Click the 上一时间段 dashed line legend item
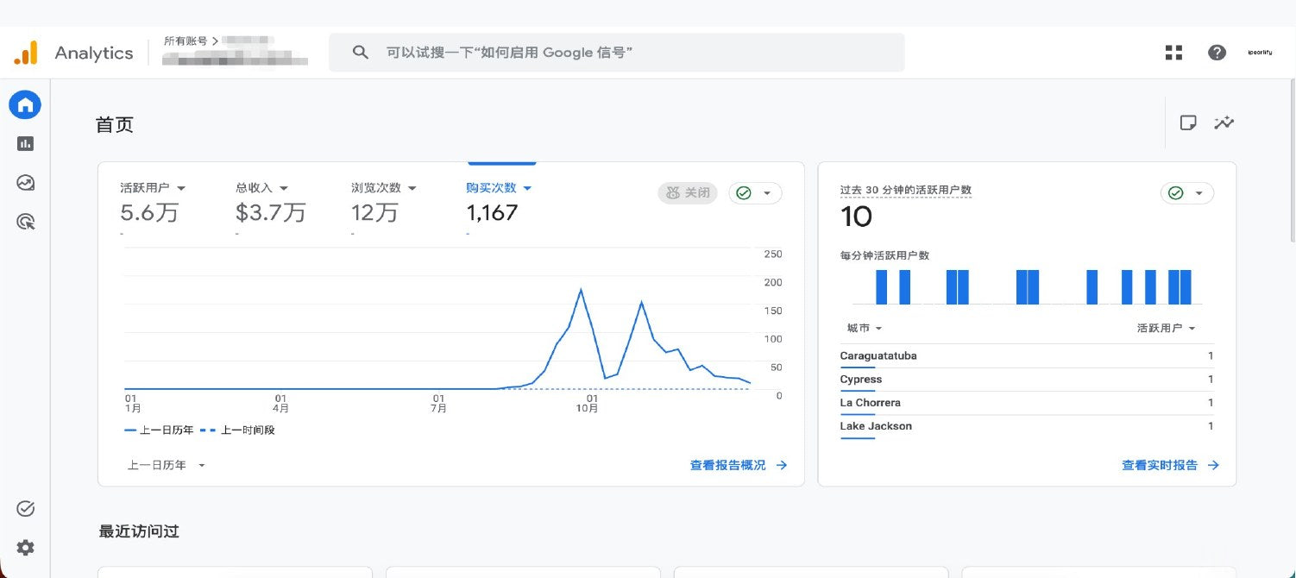Viewport: 1296px width, 578px height. pos(237,430)
